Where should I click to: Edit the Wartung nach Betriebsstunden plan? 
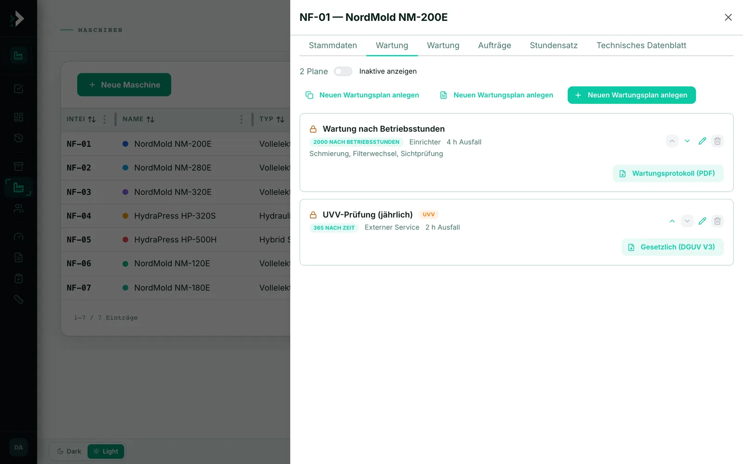(702, 141)
